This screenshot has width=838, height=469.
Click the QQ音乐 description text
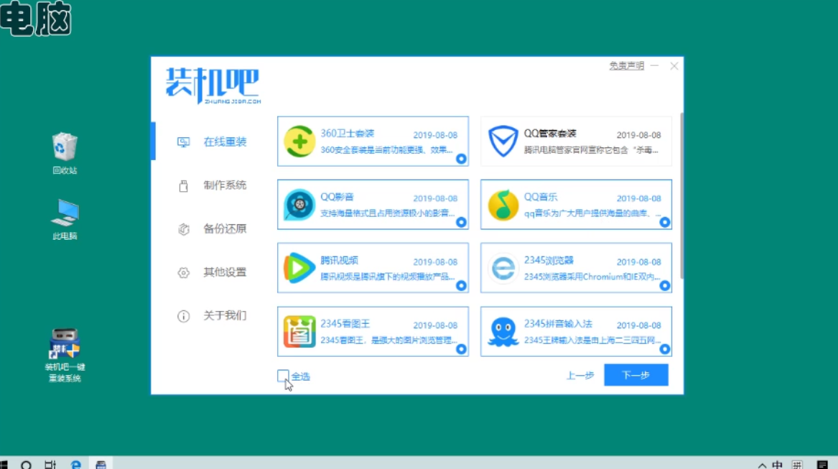592,213
